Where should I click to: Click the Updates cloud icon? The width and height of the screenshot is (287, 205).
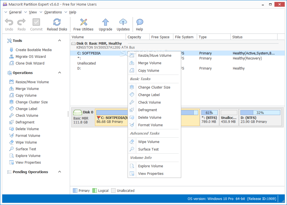[x=123, y=22]
